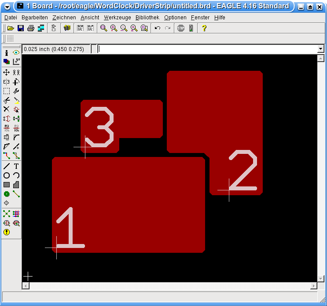This screenshot has width=327, height=306.
Task: Click the traffic light Go icon
Action: [x=191, y=28]
